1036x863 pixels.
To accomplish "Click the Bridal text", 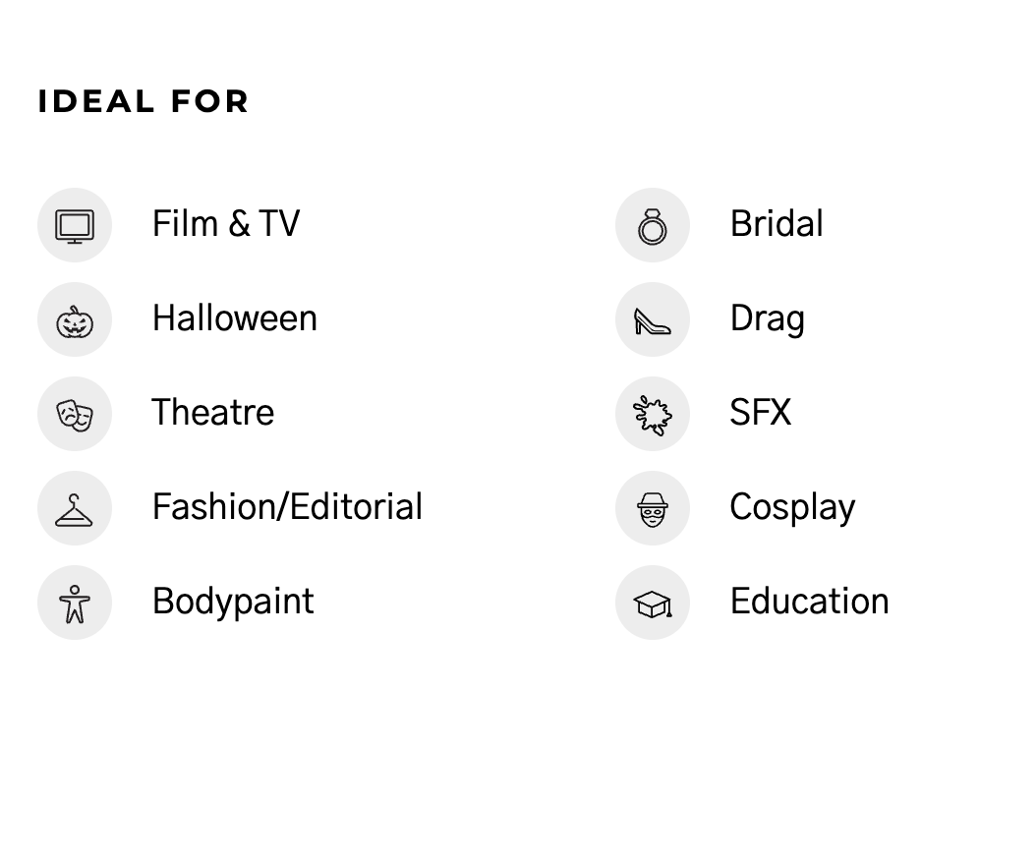I will 777,224.
